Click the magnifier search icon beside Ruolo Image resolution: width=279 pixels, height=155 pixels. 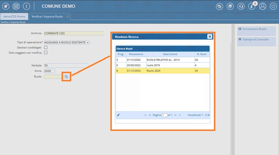coord(66,76)
